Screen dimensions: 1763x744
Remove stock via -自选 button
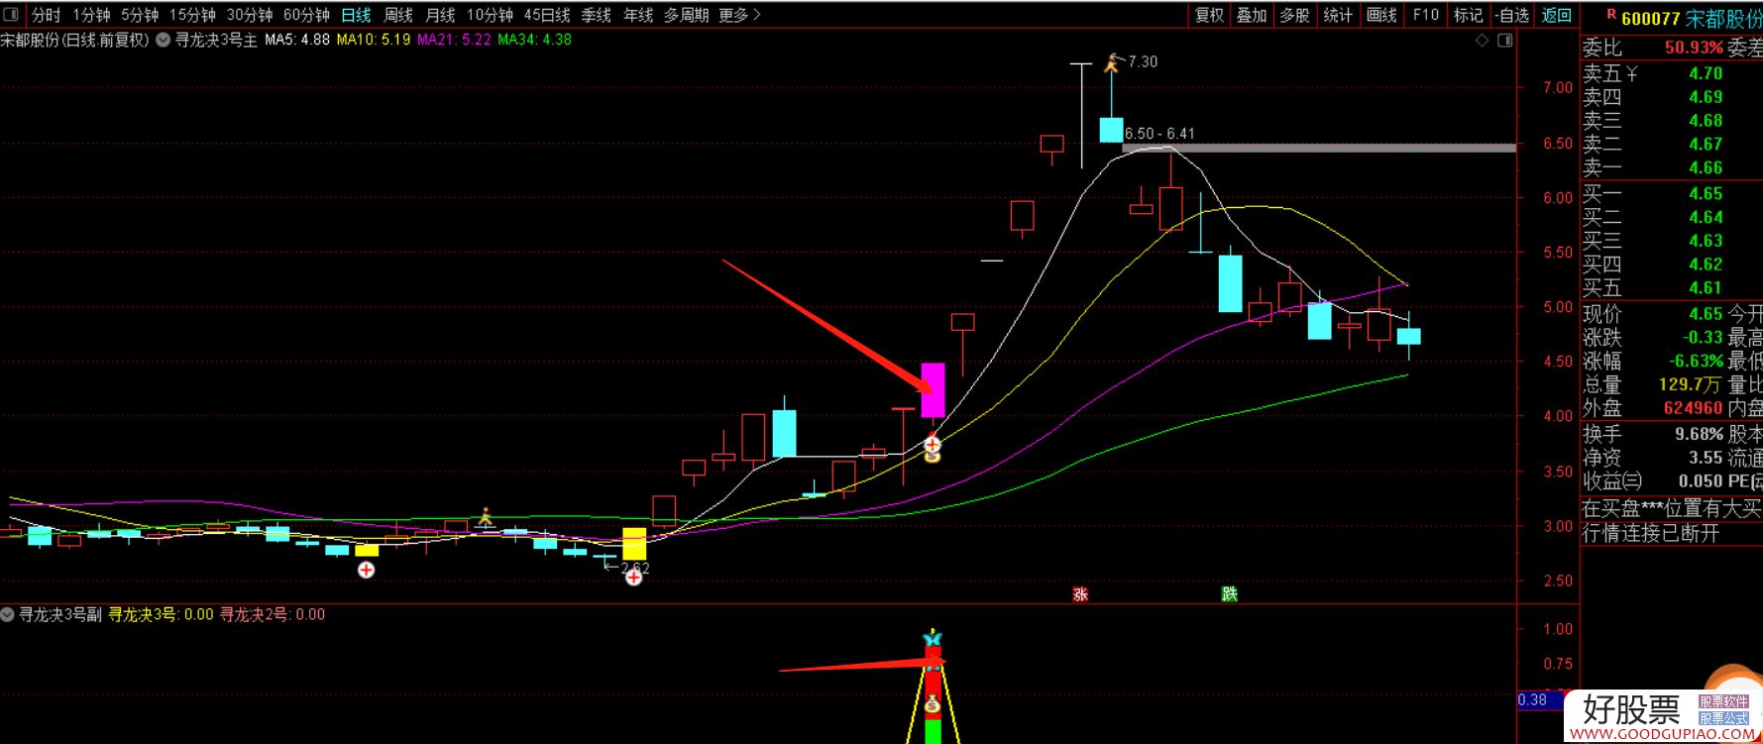1512,15
